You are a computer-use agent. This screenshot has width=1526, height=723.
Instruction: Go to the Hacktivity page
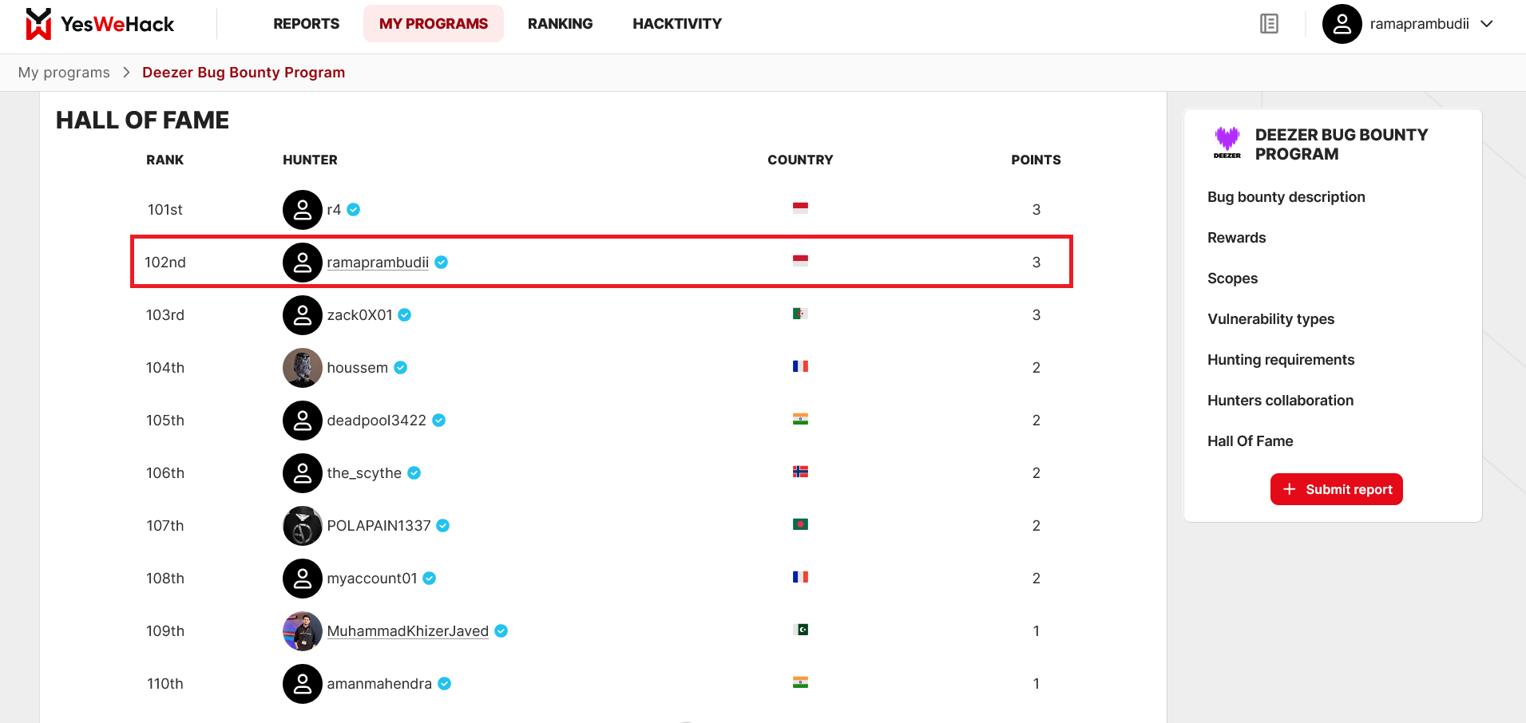coord(676,24)
